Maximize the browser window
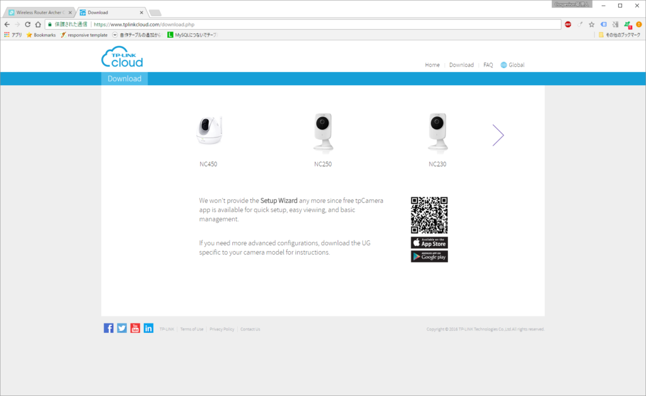Viewport: 646px width, 396px height. coord(620,5)
